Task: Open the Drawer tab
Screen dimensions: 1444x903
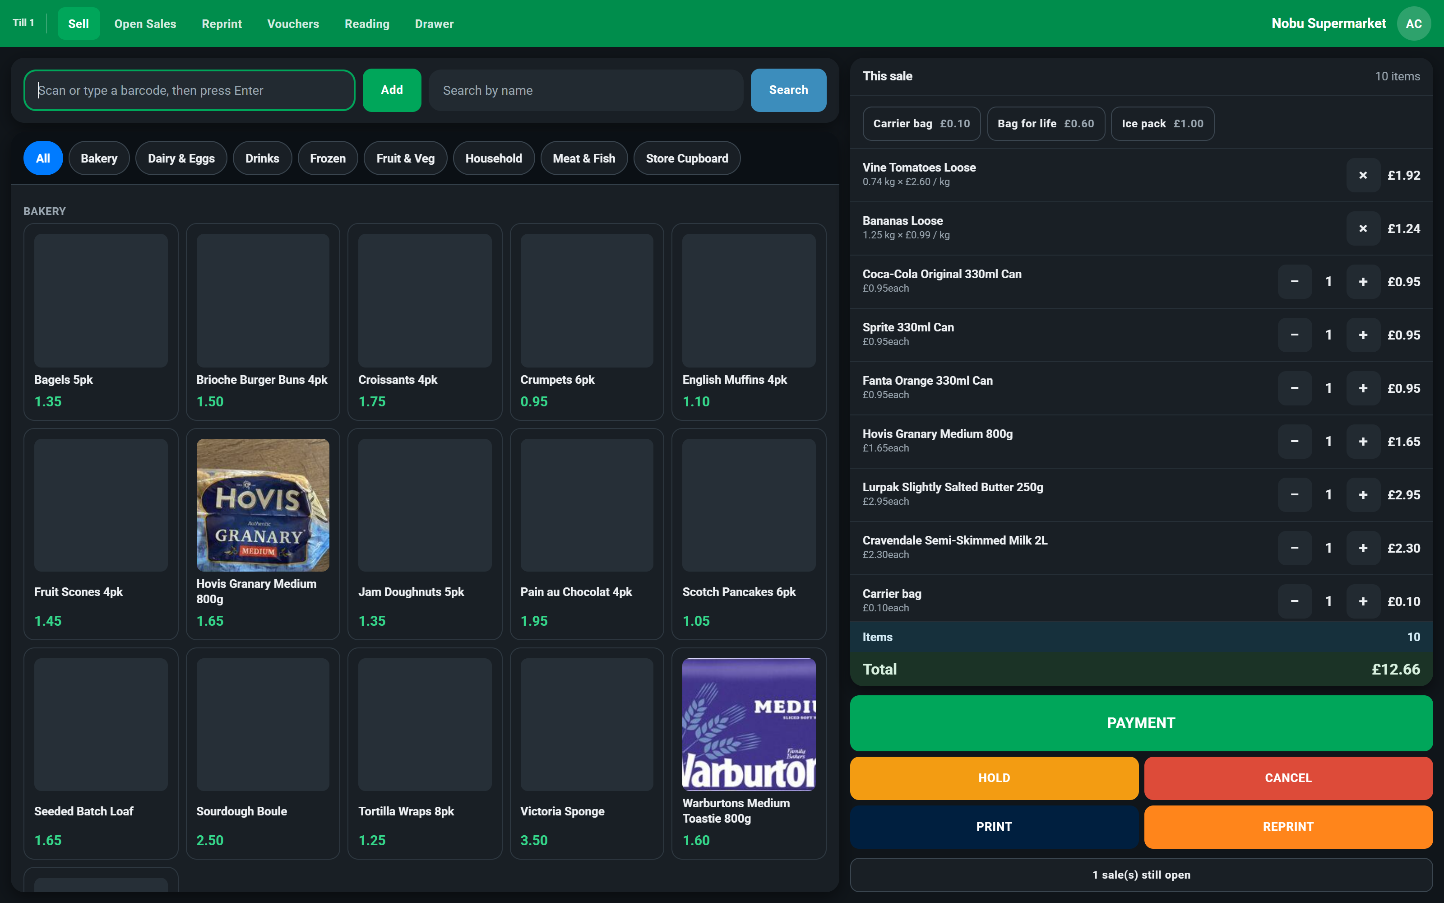Action: pos(434,23)
